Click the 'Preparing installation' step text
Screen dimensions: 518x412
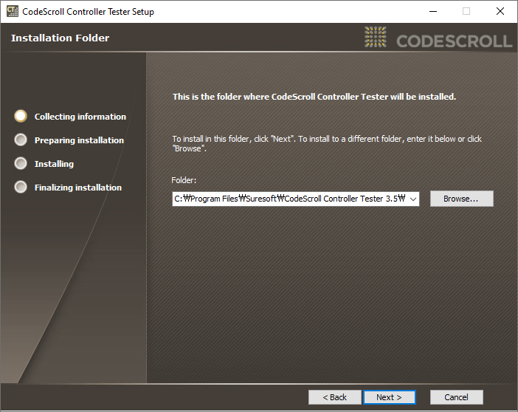click(x=79, y=140)
